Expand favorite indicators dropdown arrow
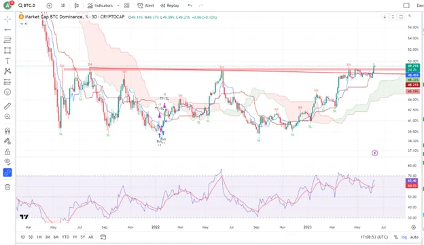 118,5
